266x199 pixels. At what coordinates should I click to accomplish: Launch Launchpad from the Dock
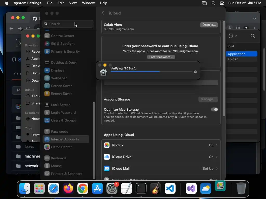pyautogui.click(x=39, y=188)
